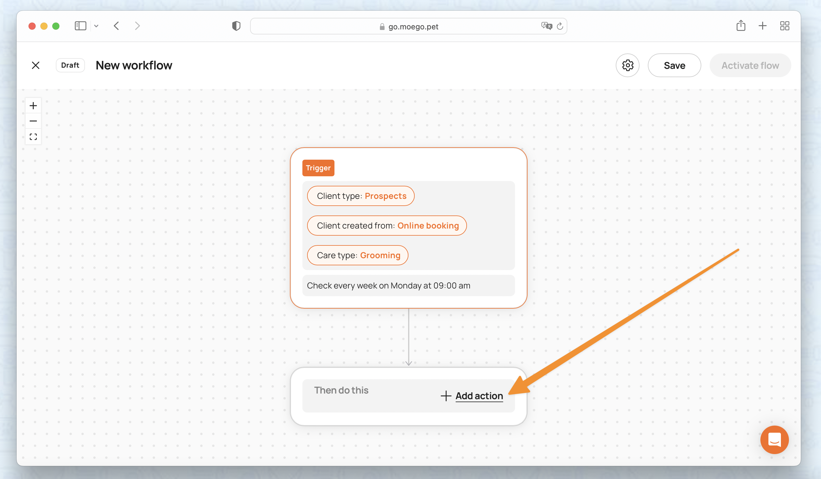Show Safari tab overview grid

coord(784,26)
